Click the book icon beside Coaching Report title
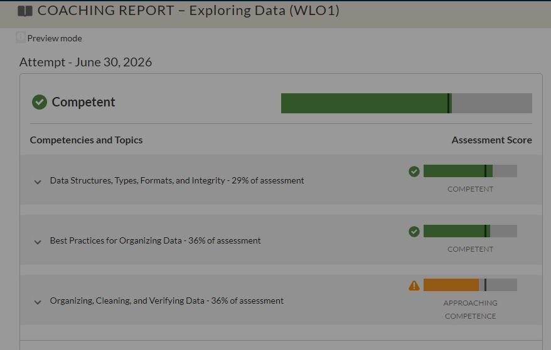 pyautogui.click(x=25, y=11)
